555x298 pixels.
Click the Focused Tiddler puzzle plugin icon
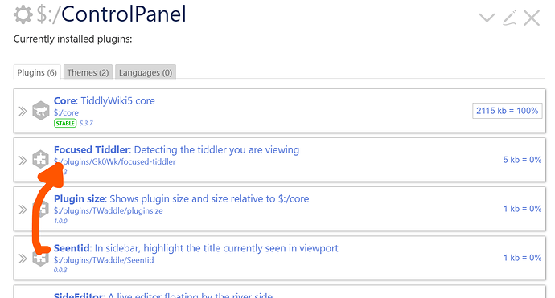pyautogui.click(x=41, y=159)
